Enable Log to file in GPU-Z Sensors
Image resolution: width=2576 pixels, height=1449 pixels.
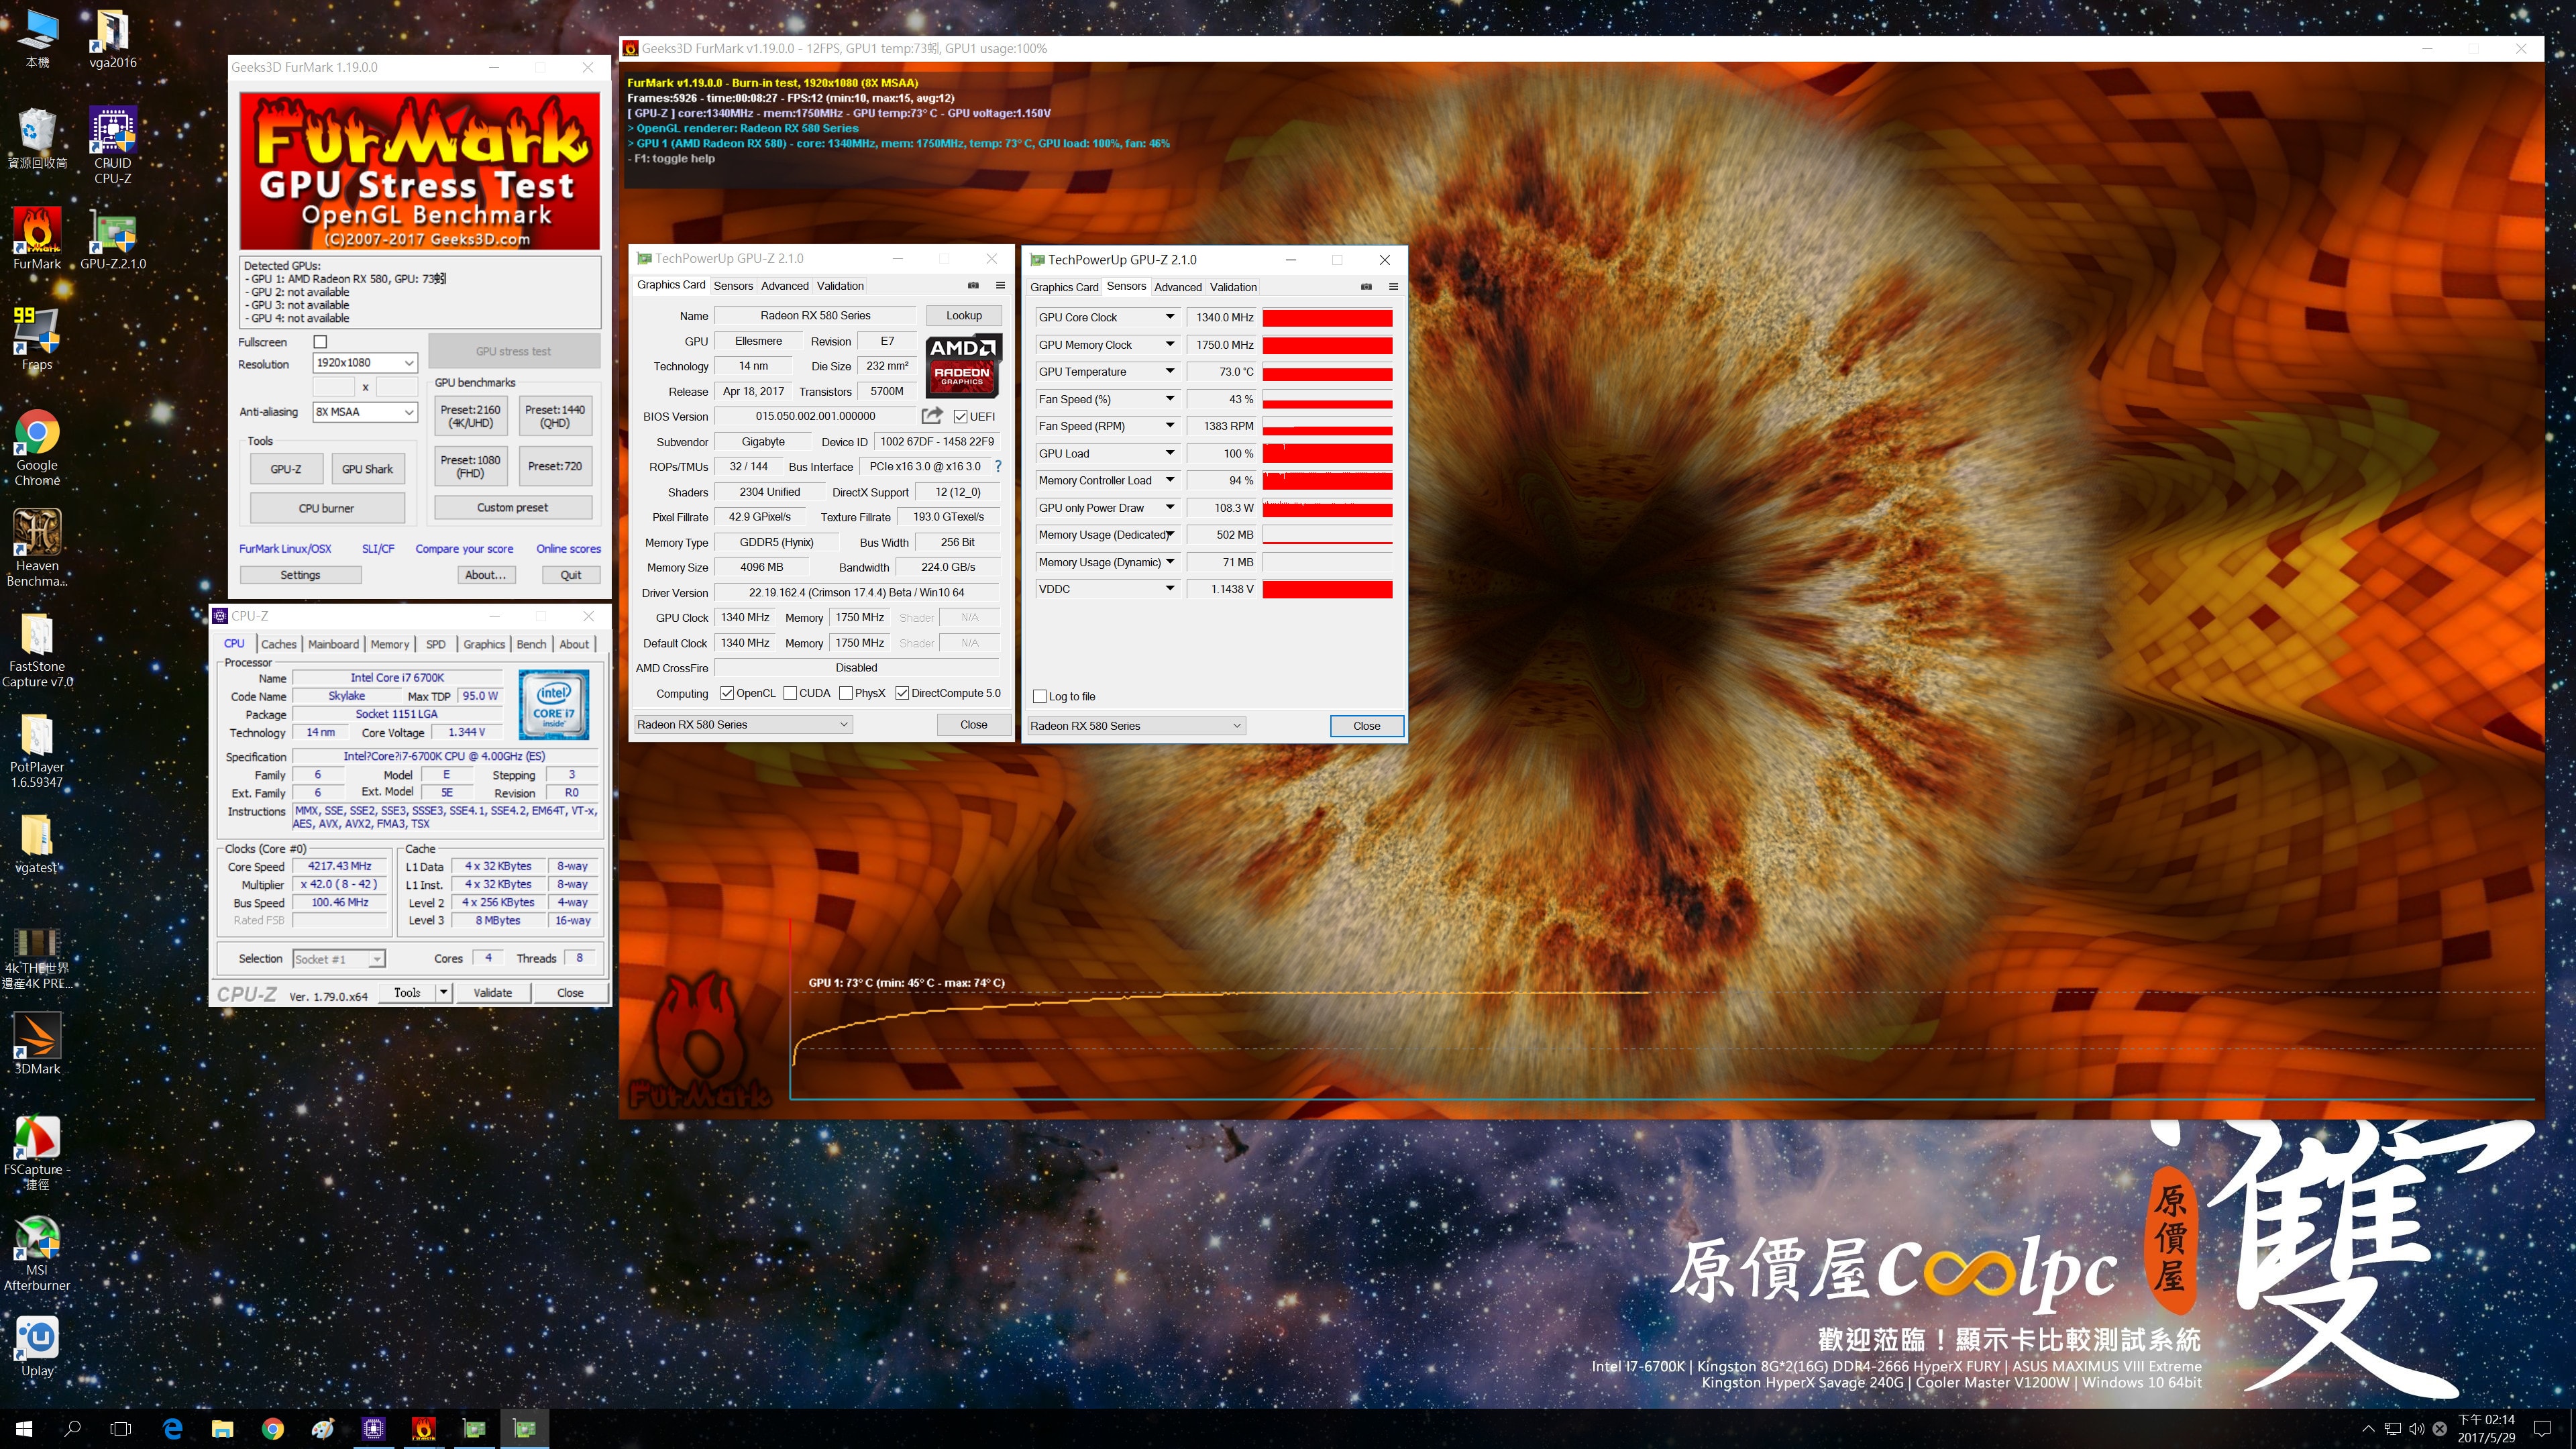[1040, 696]
